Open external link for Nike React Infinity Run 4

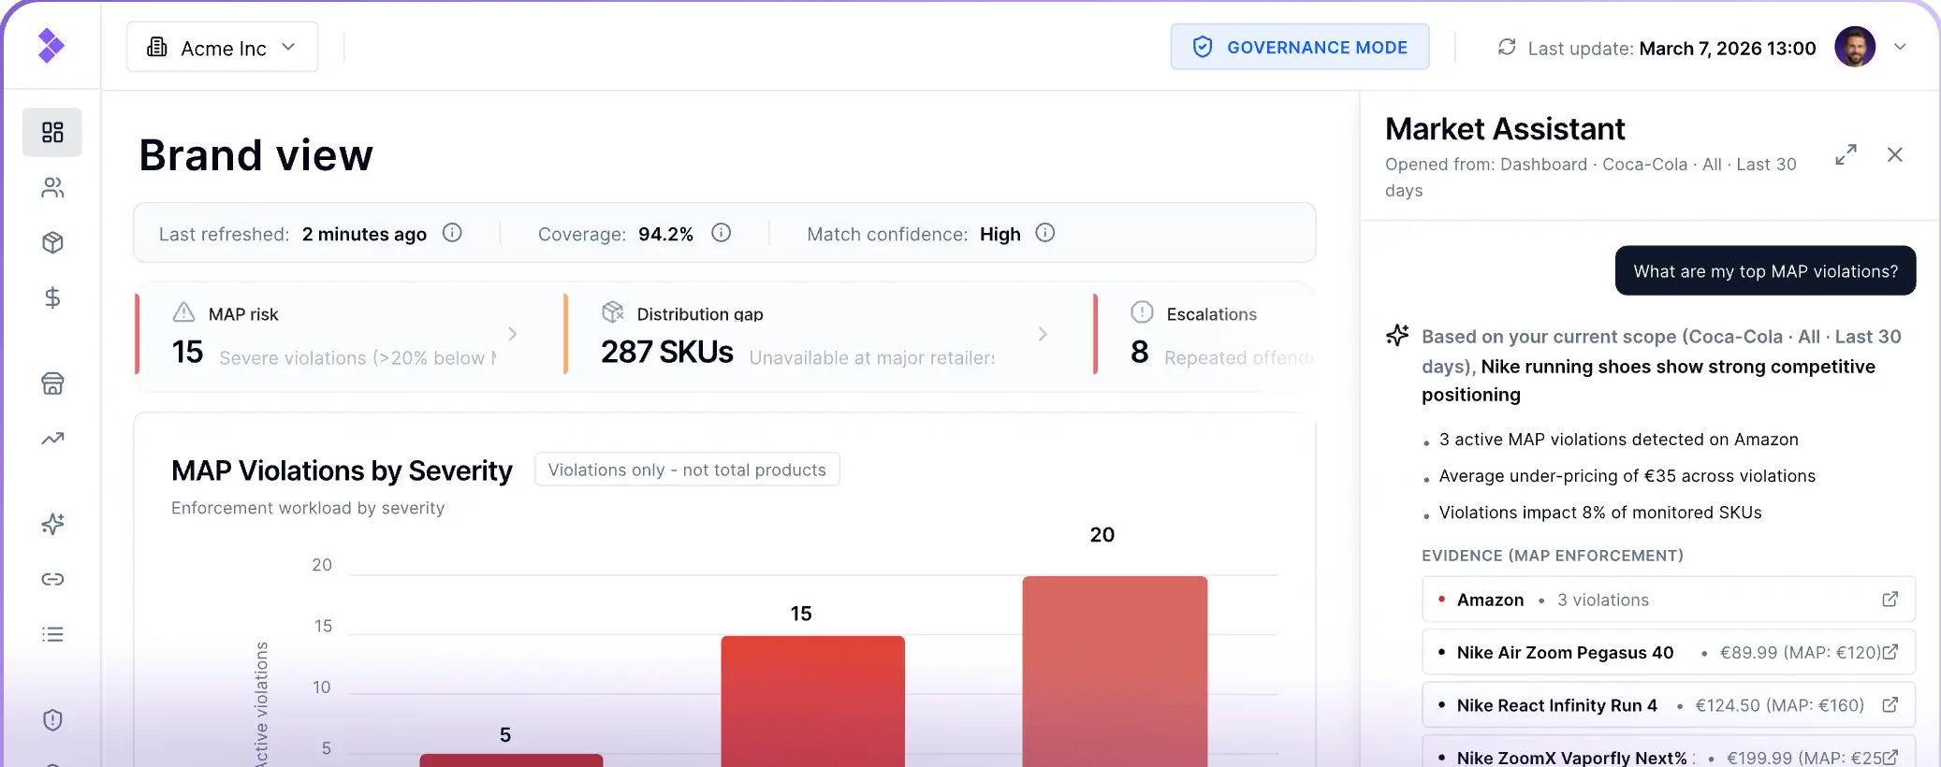tap(1890, 704)
